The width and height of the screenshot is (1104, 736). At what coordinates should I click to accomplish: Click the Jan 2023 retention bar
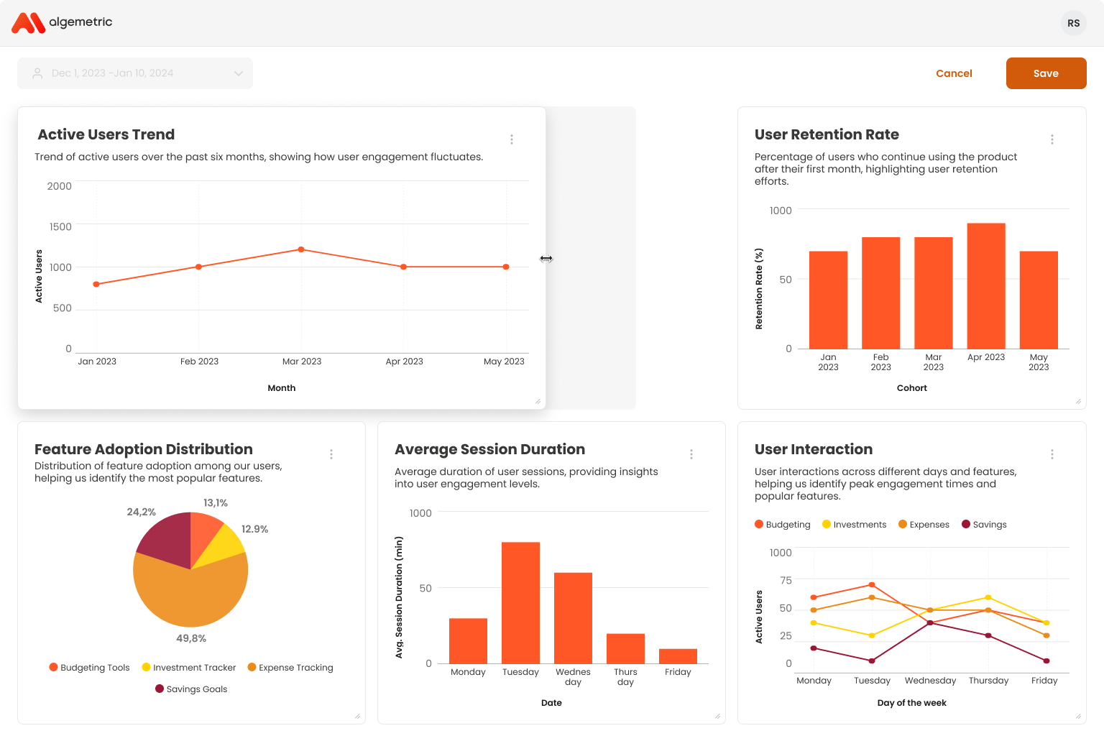(x=828, y=300)
